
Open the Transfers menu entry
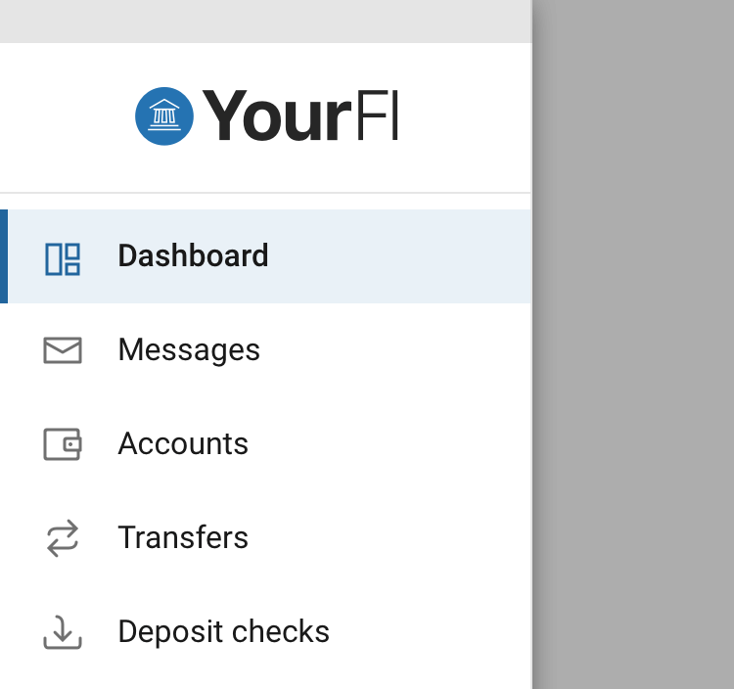point(183,538)
